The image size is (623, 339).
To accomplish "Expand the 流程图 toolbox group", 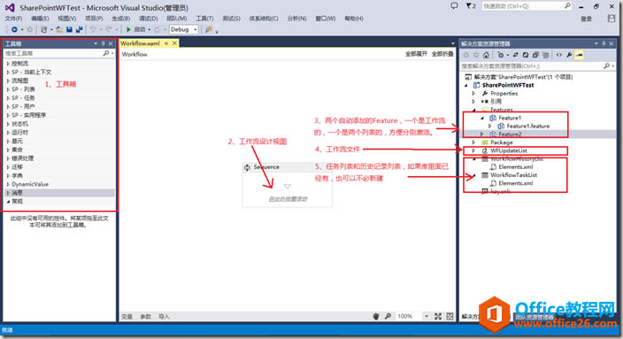I will tap(8, 81).
